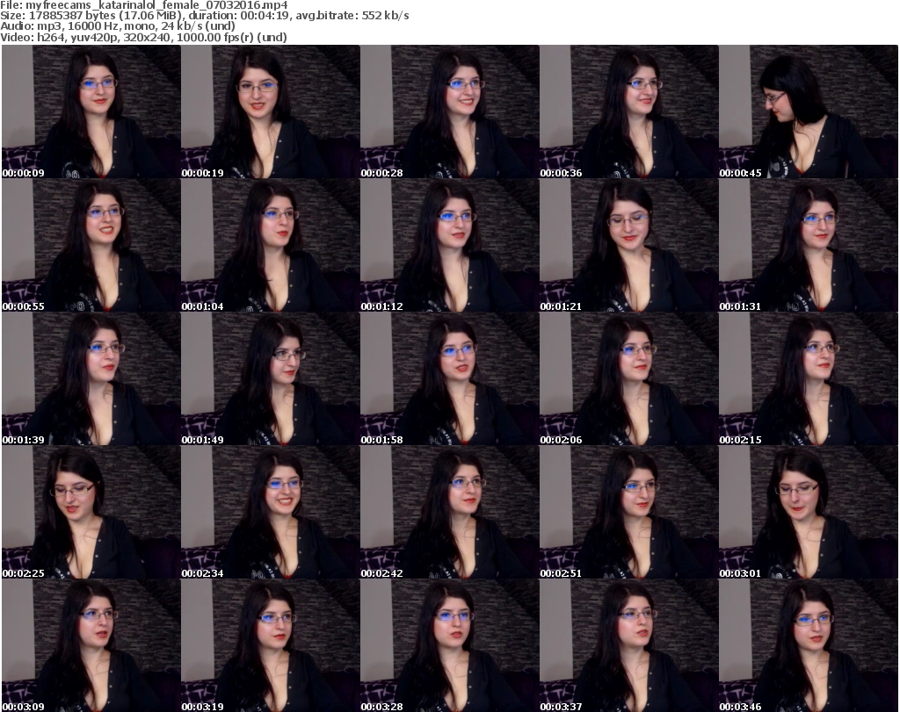Viewport: 900px width, 712px height.
Task: Select thumbnail frame at 00:00:36
Action: coord(629,111)
